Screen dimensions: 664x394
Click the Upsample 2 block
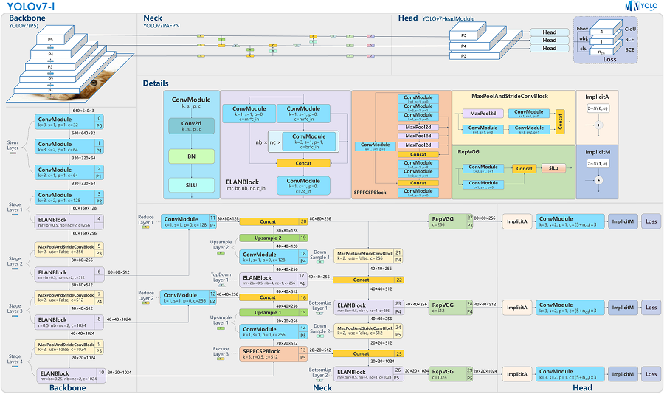click(274, 238)
